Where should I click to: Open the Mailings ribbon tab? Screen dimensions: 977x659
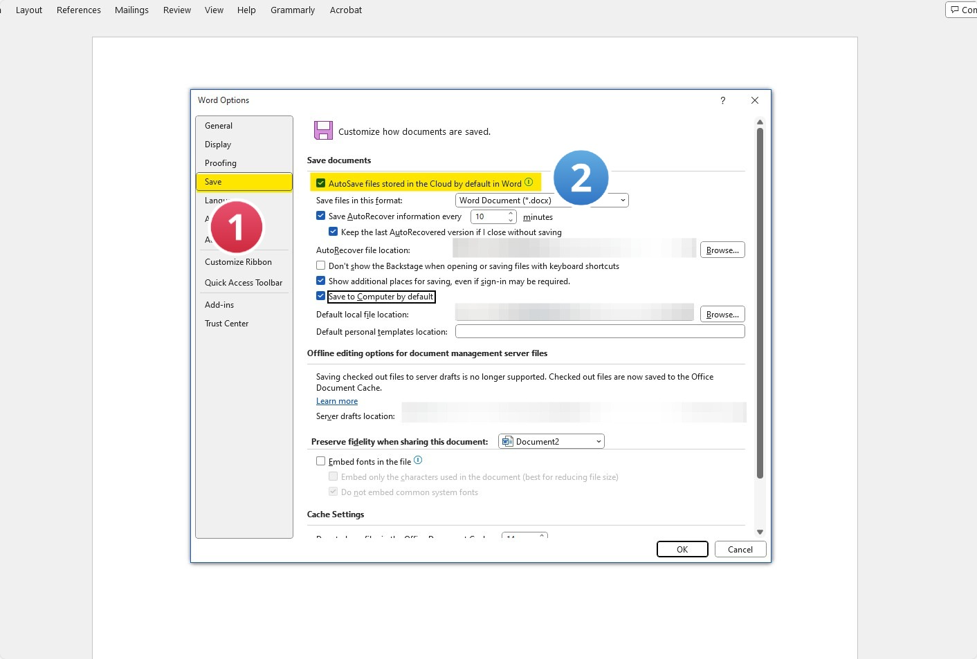pyautogui.click(x=131, y=10)
